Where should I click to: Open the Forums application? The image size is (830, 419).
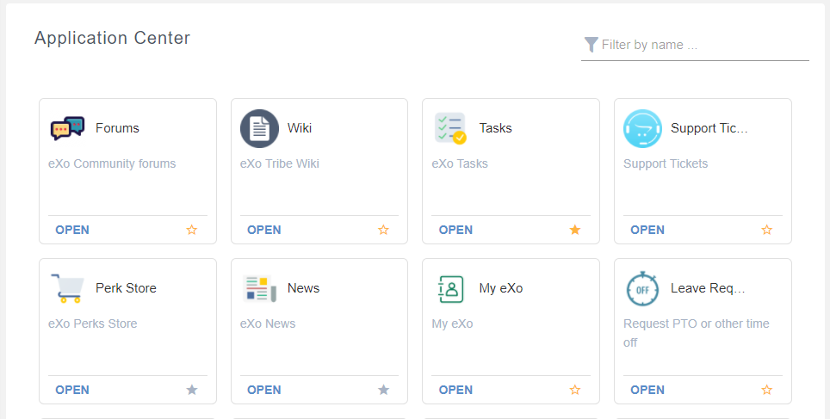coord(72,230)
